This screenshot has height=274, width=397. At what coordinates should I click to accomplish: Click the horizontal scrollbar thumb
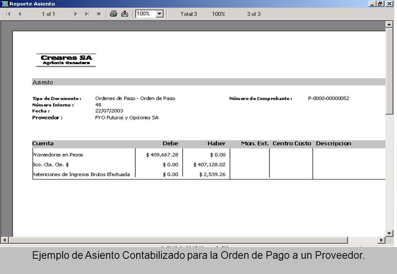point(178,240)
